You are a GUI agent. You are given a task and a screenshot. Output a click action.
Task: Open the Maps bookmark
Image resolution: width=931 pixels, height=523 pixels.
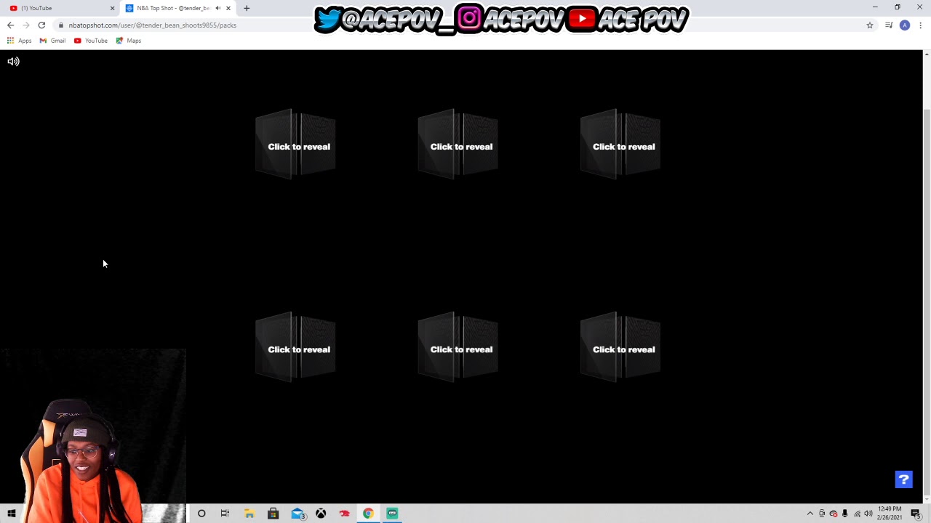[x=129, y=41]
